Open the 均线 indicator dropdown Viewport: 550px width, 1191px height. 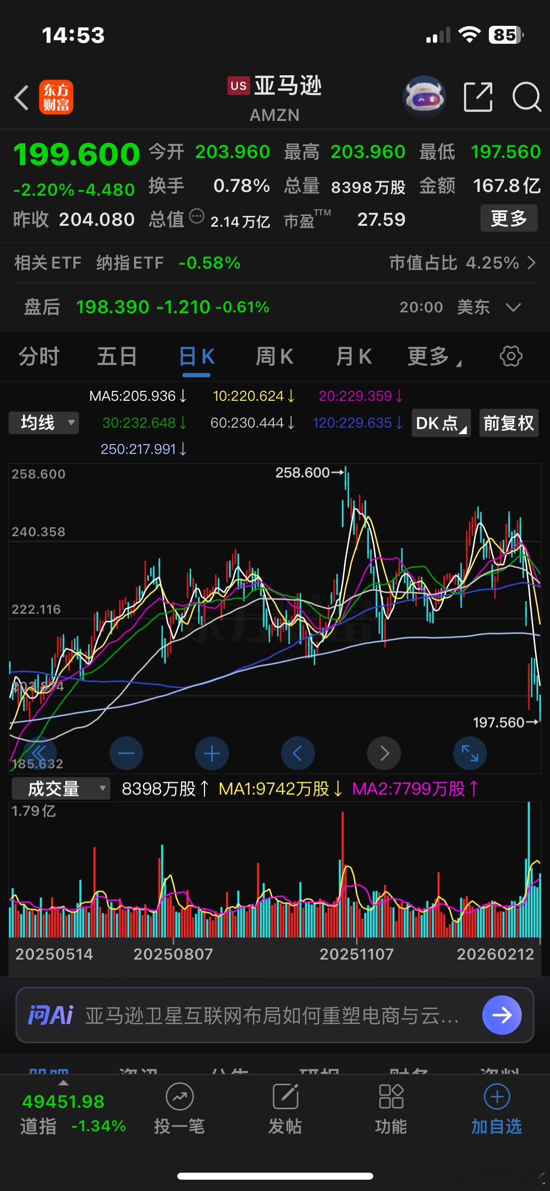coord(44,422)
